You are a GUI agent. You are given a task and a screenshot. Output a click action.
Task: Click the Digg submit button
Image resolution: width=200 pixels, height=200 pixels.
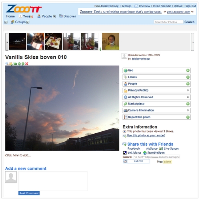coord(168,162)
